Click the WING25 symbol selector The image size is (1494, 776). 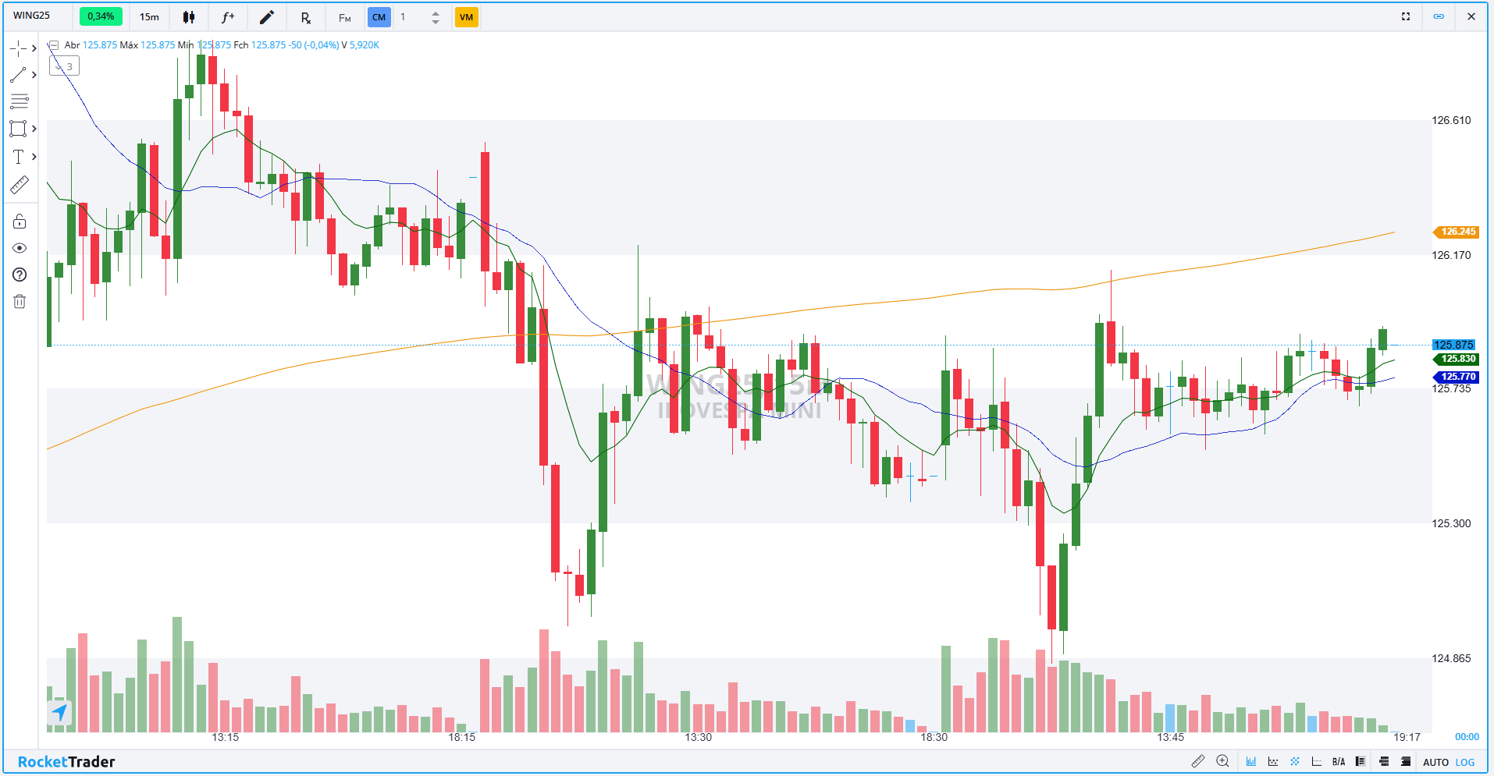point(32,16)
